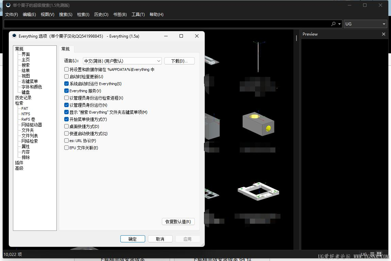Expand the search options arrow beside magnifier

point(339,24)
